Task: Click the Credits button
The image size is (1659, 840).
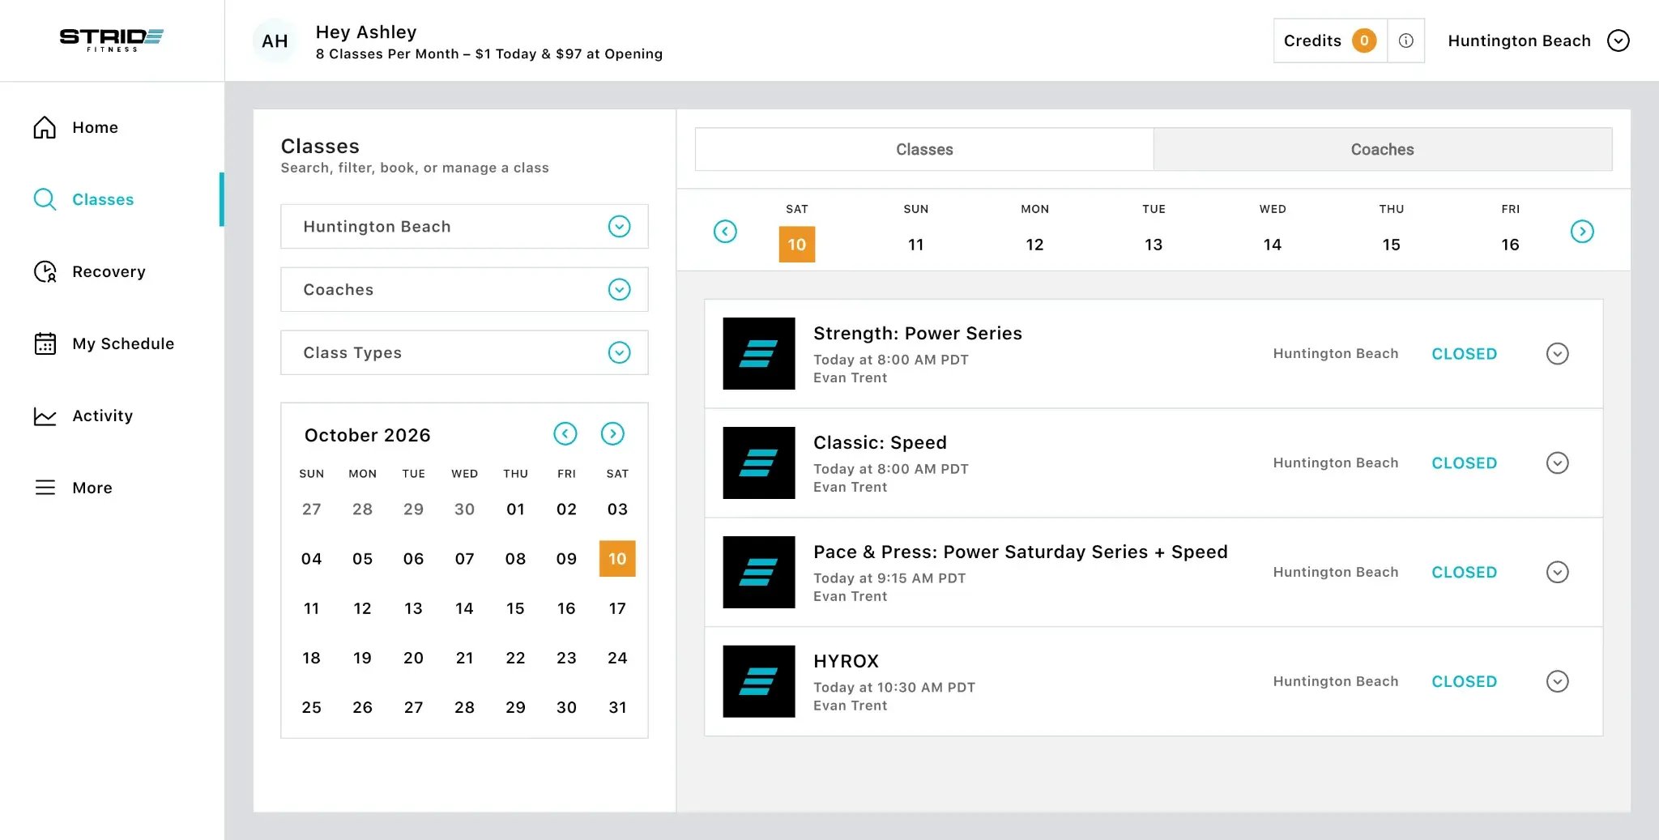Action: [1330, 41]
